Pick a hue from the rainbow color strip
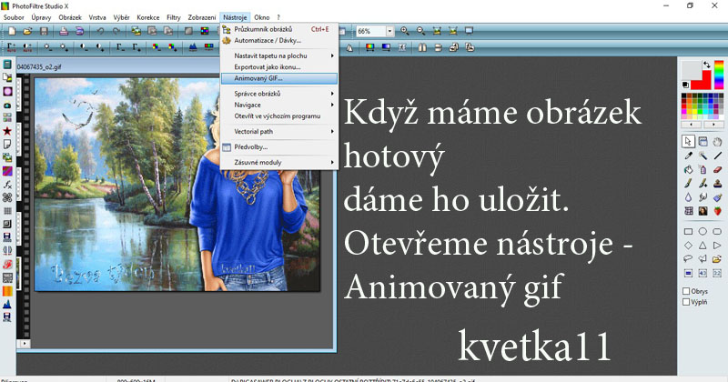Viewport: 728px width, 382px height. [x=719, y=75]
